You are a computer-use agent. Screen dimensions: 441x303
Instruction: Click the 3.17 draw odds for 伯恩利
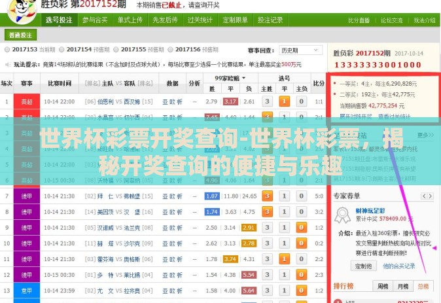coord(230,101)
